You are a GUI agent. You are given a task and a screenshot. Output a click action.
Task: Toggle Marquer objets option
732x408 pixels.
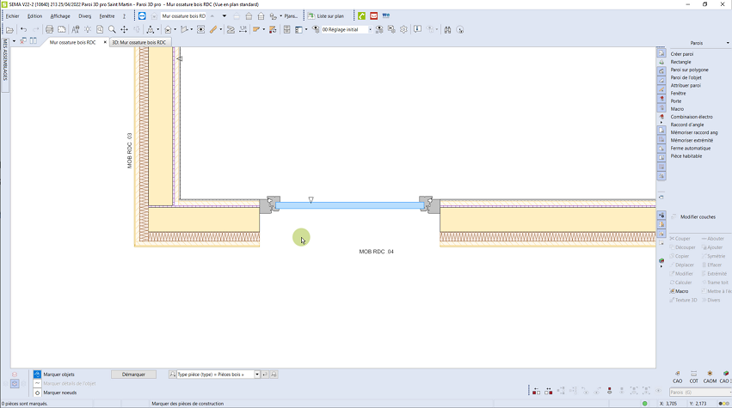tap(37, 375)
